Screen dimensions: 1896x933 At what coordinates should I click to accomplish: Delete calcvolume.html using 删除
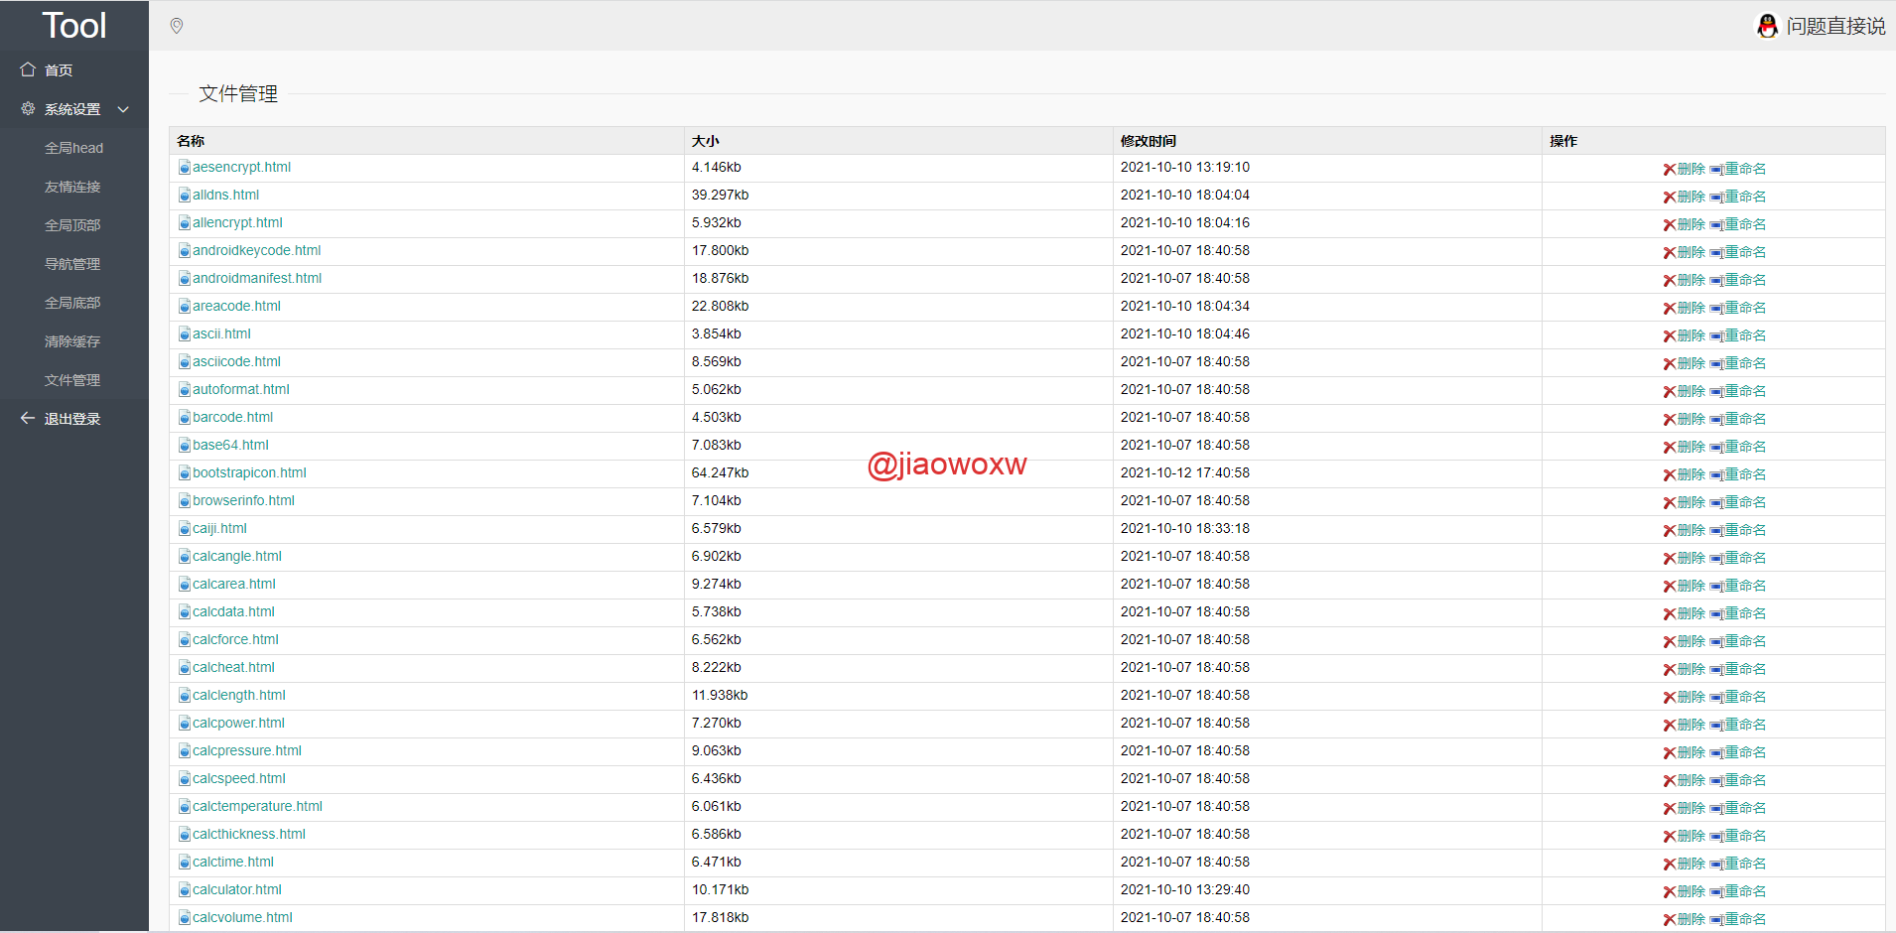point(1685,919)
